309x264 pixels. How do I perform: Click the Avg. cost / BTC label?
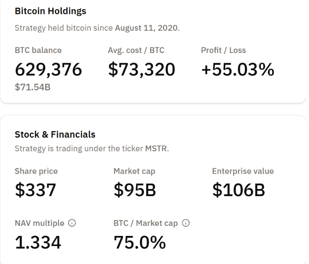136,50
